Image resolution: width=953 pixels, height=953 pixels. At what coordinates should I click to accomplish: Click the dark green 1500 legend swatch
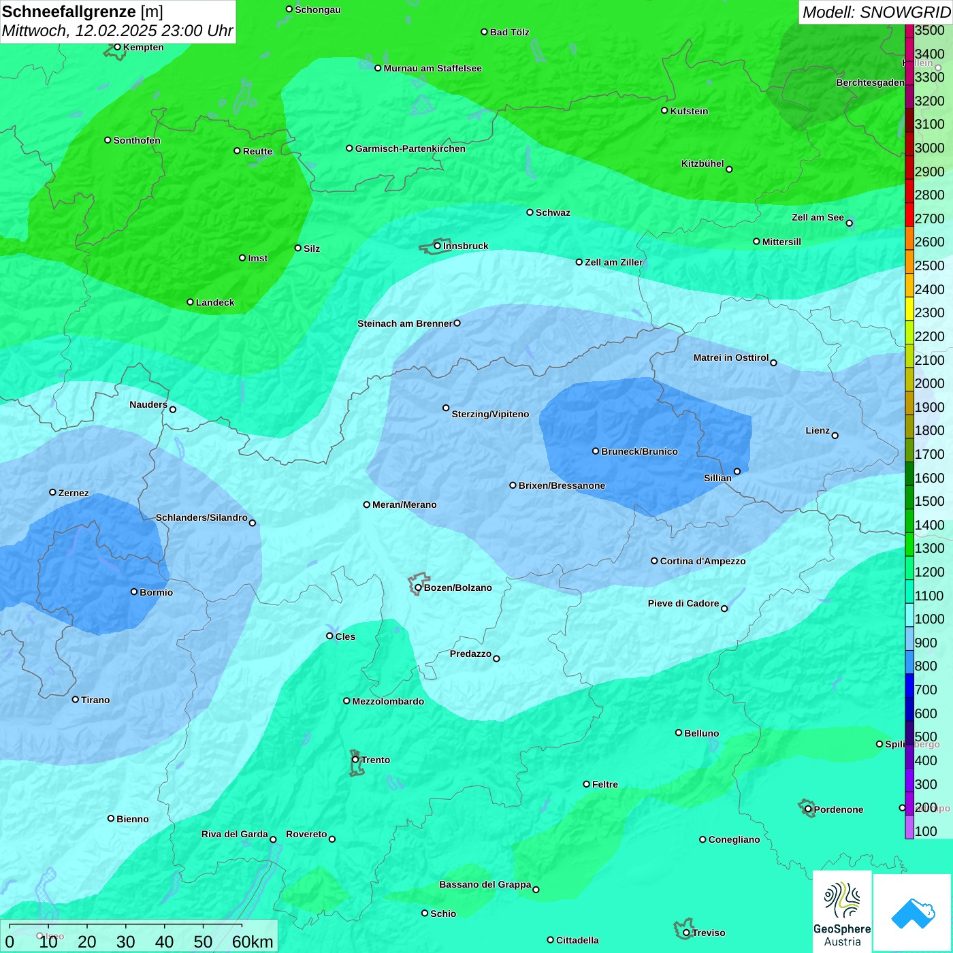point(909,497)
